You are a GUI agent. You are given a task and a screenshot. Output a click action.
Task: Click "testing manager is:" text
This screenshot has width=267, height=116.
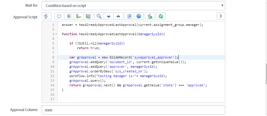pos(116,76)
